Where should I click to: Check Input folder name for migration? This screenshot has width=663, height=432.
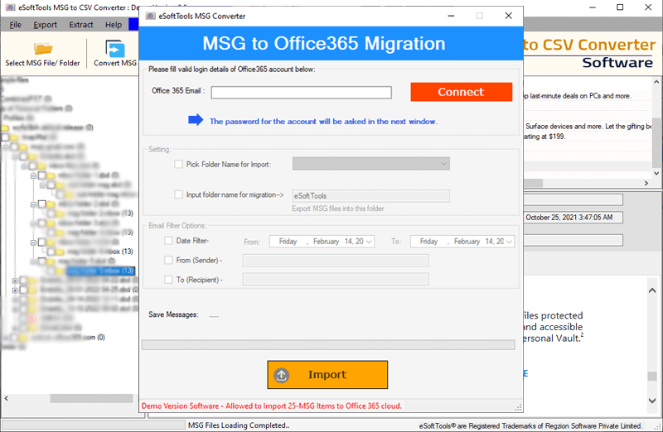(x=179, y=195)
